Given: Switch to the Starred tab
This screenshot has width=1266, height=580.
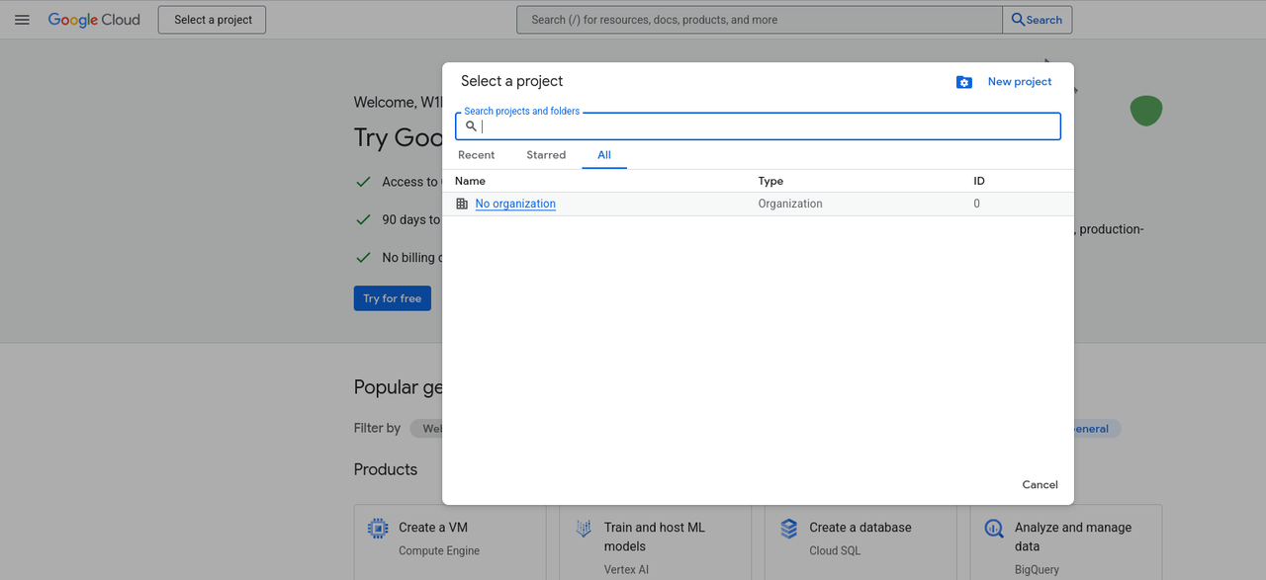Looking at the screenshot, I should 546,155.
